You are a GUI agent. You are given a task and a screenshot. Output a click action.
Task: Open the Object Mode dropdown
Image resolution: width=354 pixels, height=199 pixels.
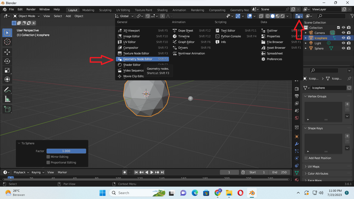(x=26, y=16)
